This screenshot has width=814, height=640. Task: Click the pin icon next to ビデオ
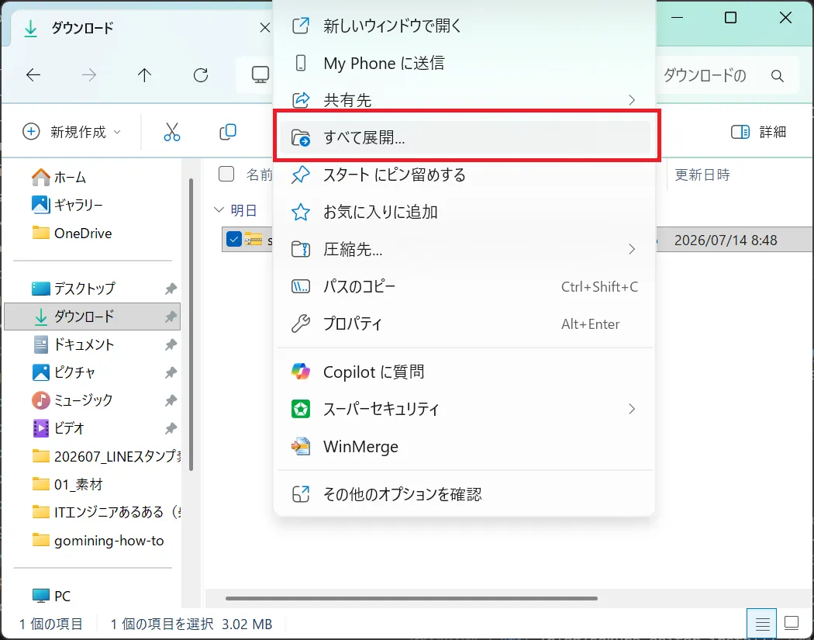point(171,428)
